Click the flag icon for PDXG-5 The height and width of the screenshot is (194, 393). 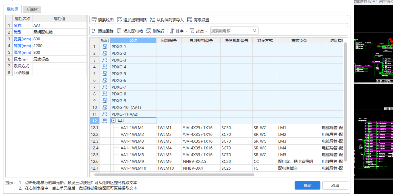(105, 73)
